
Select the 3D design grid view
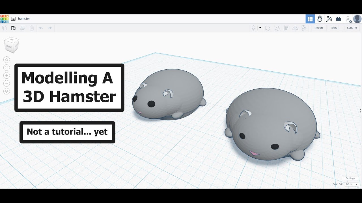tap(310, 19)
